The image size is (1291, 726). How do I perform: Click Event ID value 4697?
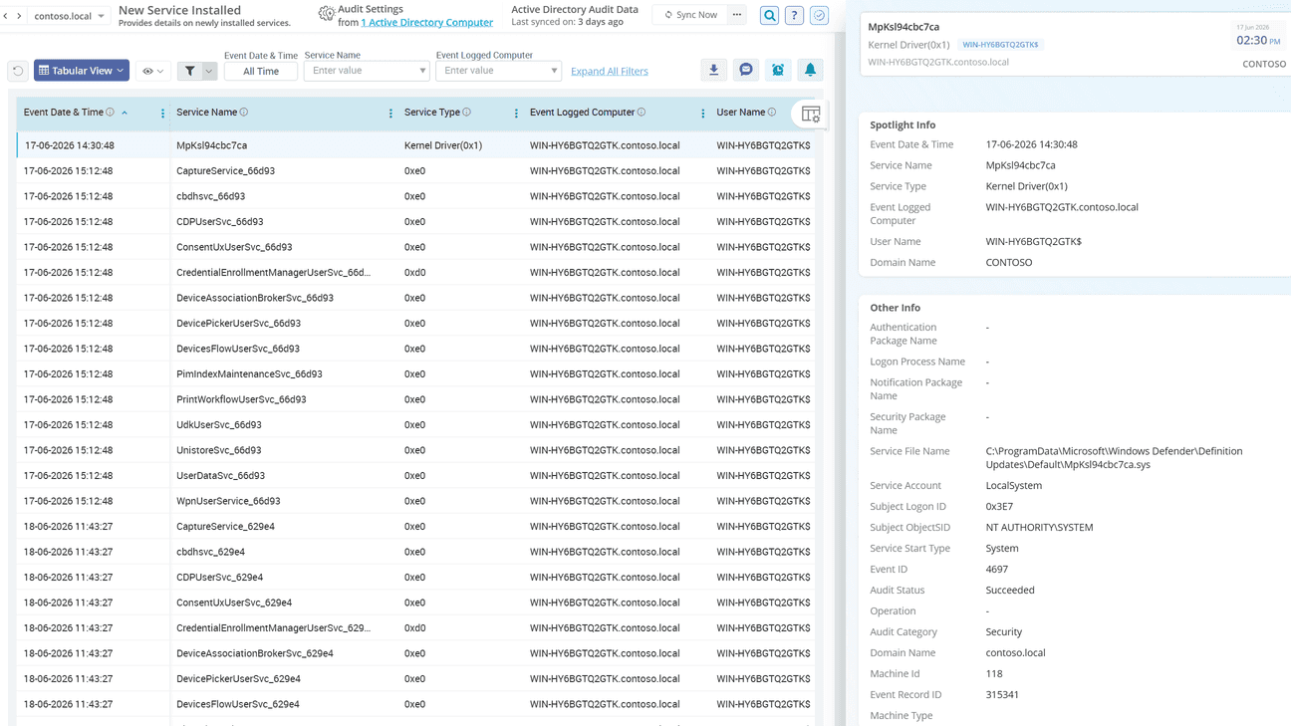(x=996, y=570)
